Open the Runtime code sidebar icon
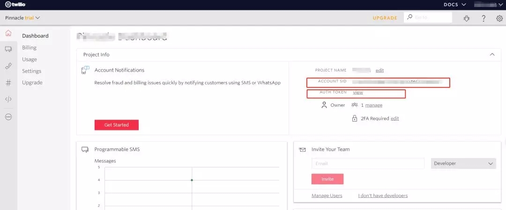506x210 pixels. [8, 99]
